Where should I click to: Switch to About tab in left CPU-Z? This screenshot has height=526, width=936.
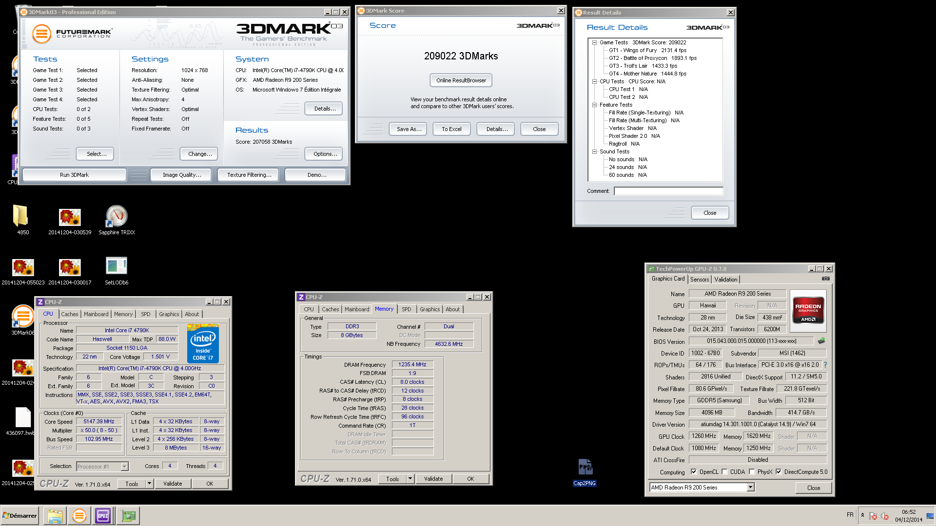click(192, 314)
